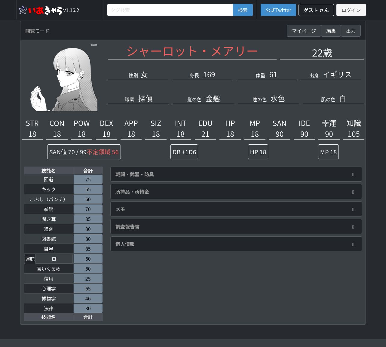This screenshot has width=386, height=347.
Task: Click the 知識 stat value 105
Action: coord(354,134)
